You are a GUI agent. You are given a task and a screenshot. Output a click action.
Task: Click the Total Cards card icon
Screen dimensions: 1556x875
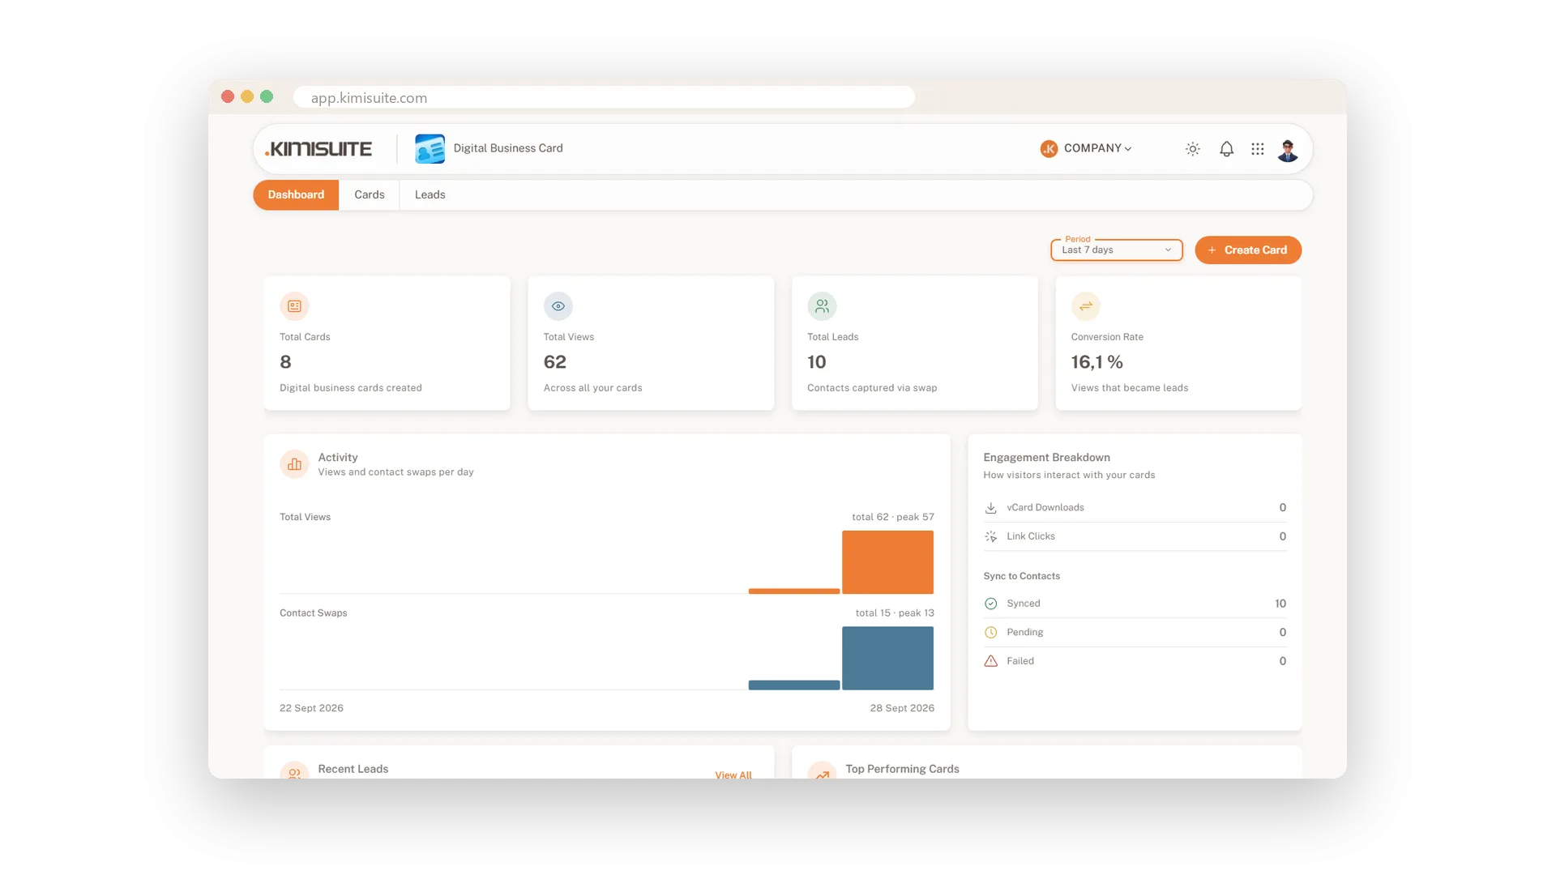(x=294, y=306)
